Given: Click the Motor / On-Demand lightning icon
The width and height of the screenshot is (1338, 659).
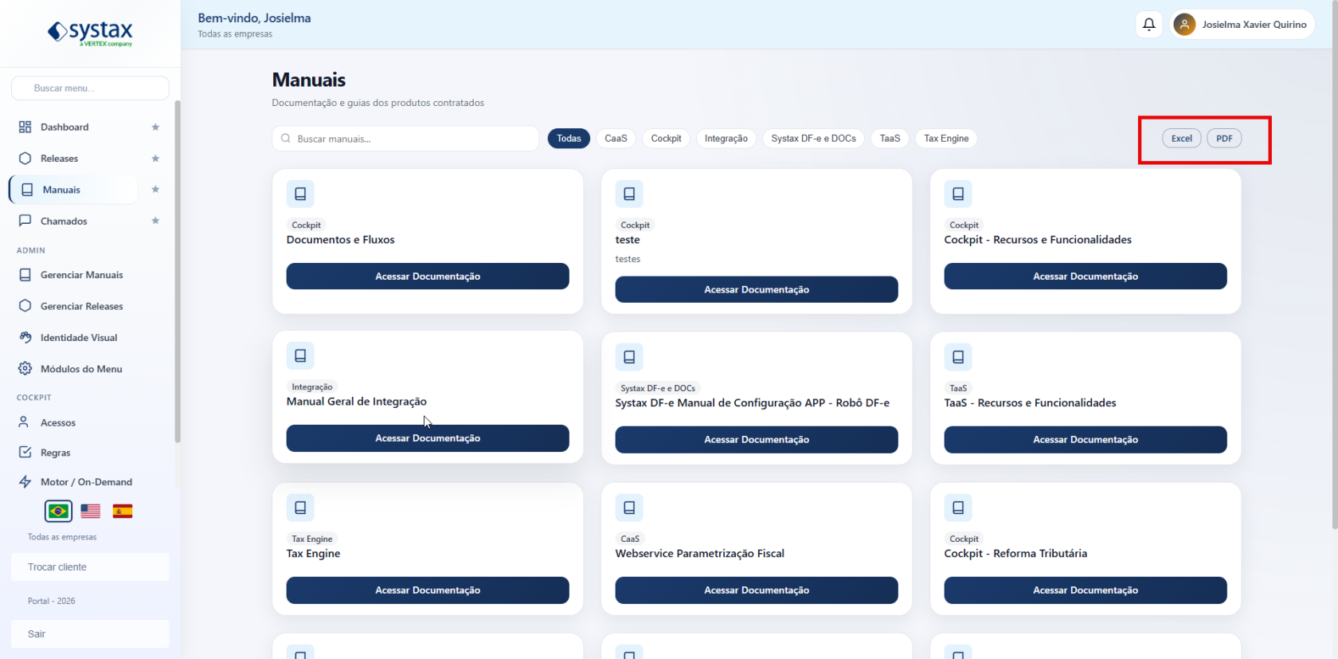Looking at the screenshot, I should 25,481.
